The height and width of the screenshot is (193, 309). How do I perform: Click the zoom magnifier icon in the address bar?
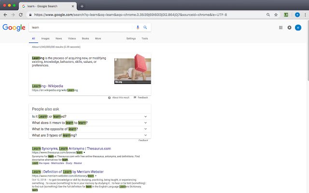(x=268, y=15)
